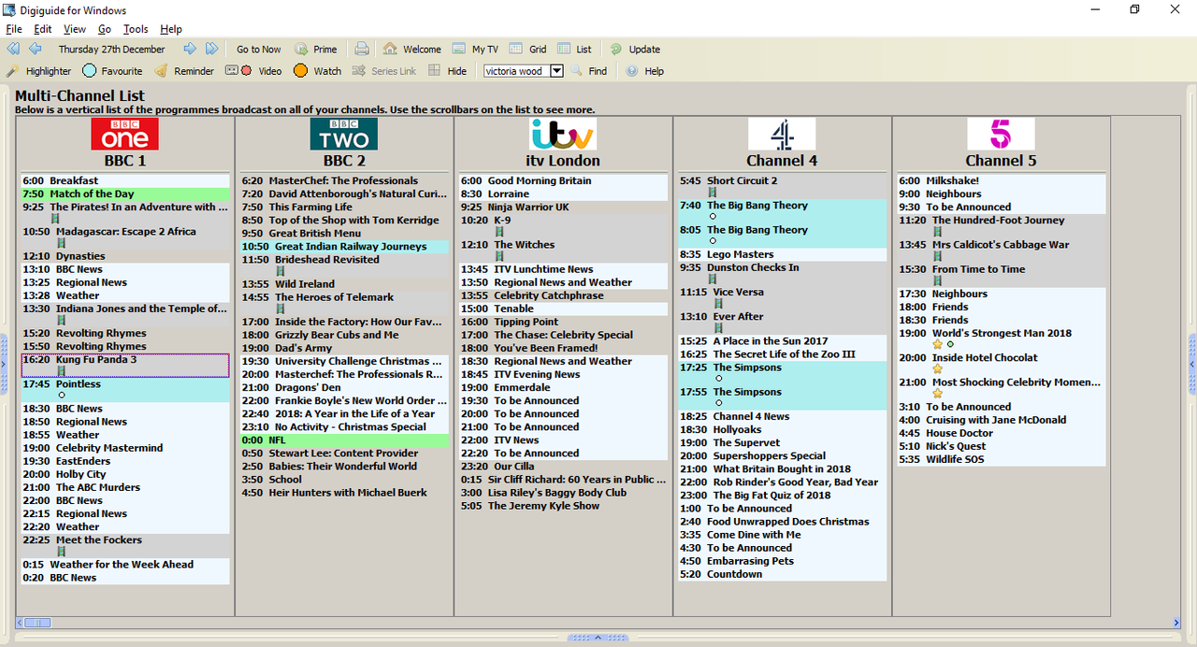Click the Series Link tool
This screenshot has height=647, width=1197.
tap(384, 71)
